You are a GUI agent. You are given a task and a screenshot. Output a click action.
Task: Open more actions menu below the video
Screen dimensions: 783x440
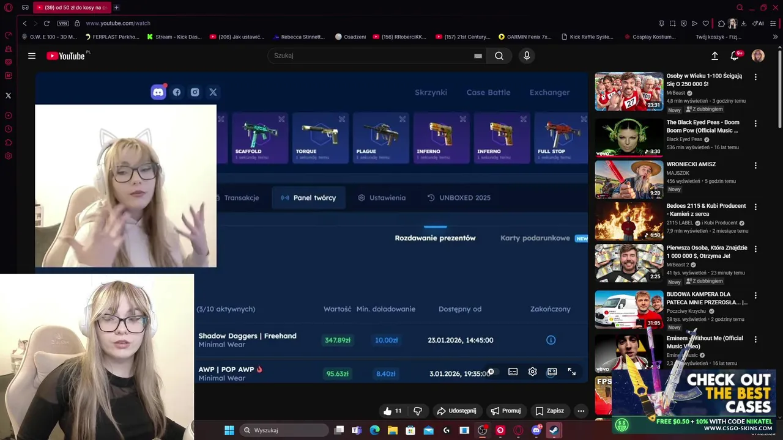[x=581, y=411]
